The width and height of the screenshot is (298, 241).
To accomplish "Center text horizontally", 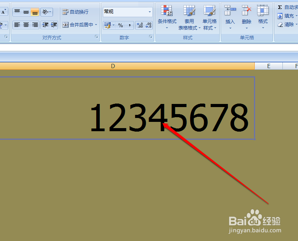I will pos(26,25).
